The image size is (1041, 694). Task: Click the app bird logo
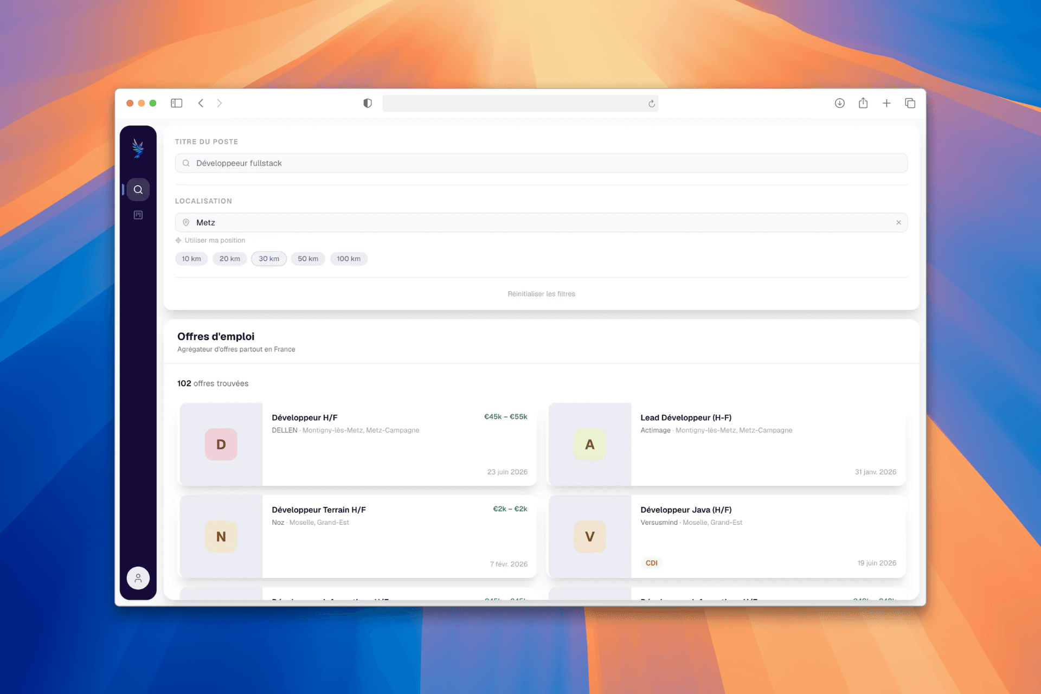(x=138, y=148)
